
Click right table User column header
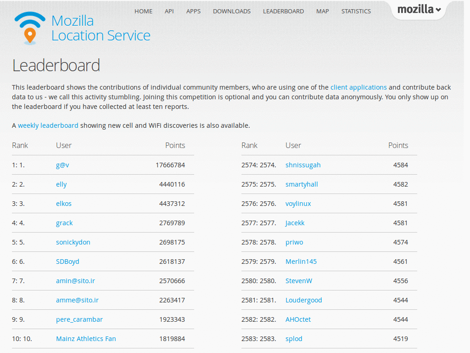[293, 145]
